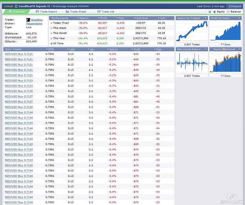Click the This Year Entr/Exit value 2,937/2,859
The image size is (245, 205).
(141, 38)
